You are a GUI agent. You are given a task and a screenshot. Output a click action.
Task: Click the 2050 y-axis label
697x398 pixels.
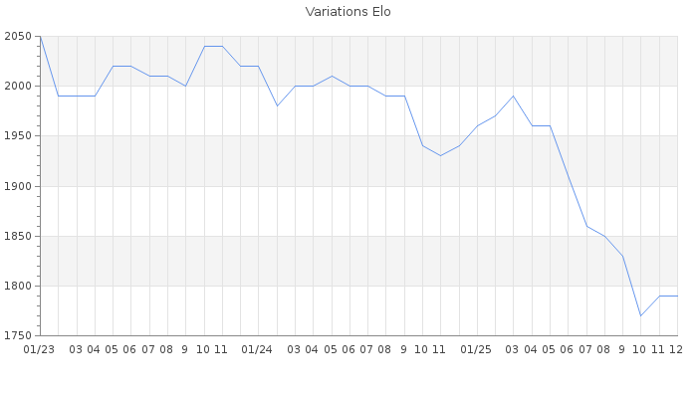[17, 37]
